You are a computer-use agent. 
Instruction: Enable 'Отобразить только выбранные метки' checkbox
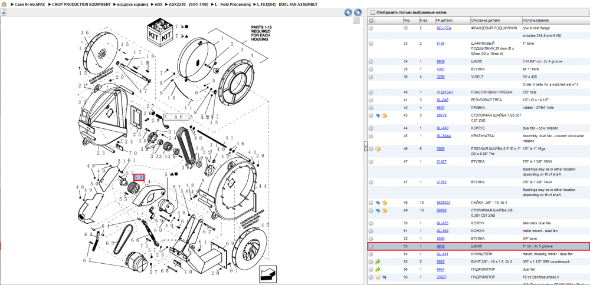[372, 12]
